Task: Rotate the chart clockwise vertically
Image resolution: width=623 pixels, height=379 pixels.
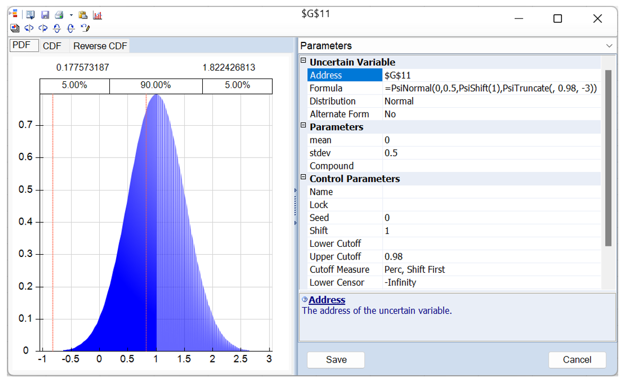Action: click(x=70, y=28)
